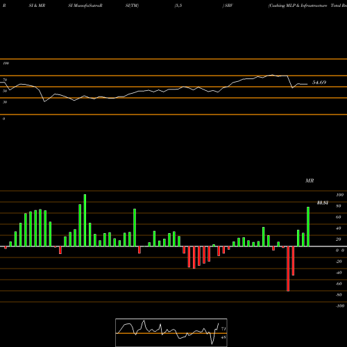Select the 'SI(TM)' header text
Viewport: 347px width, 347px height.
click(132, 6)
